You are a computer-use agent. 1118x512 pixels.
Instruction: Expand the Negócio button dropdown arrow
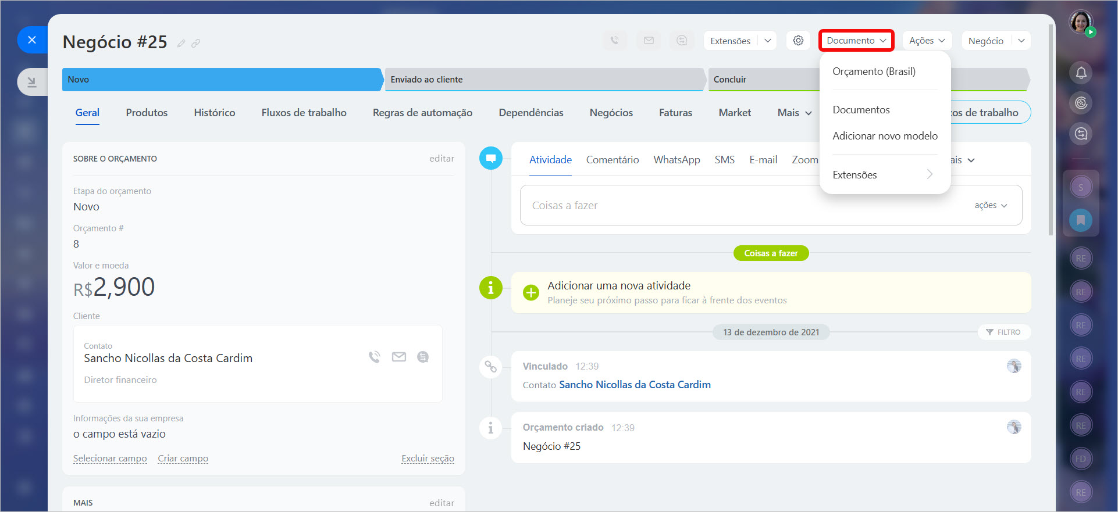(x=1021, y=41)
